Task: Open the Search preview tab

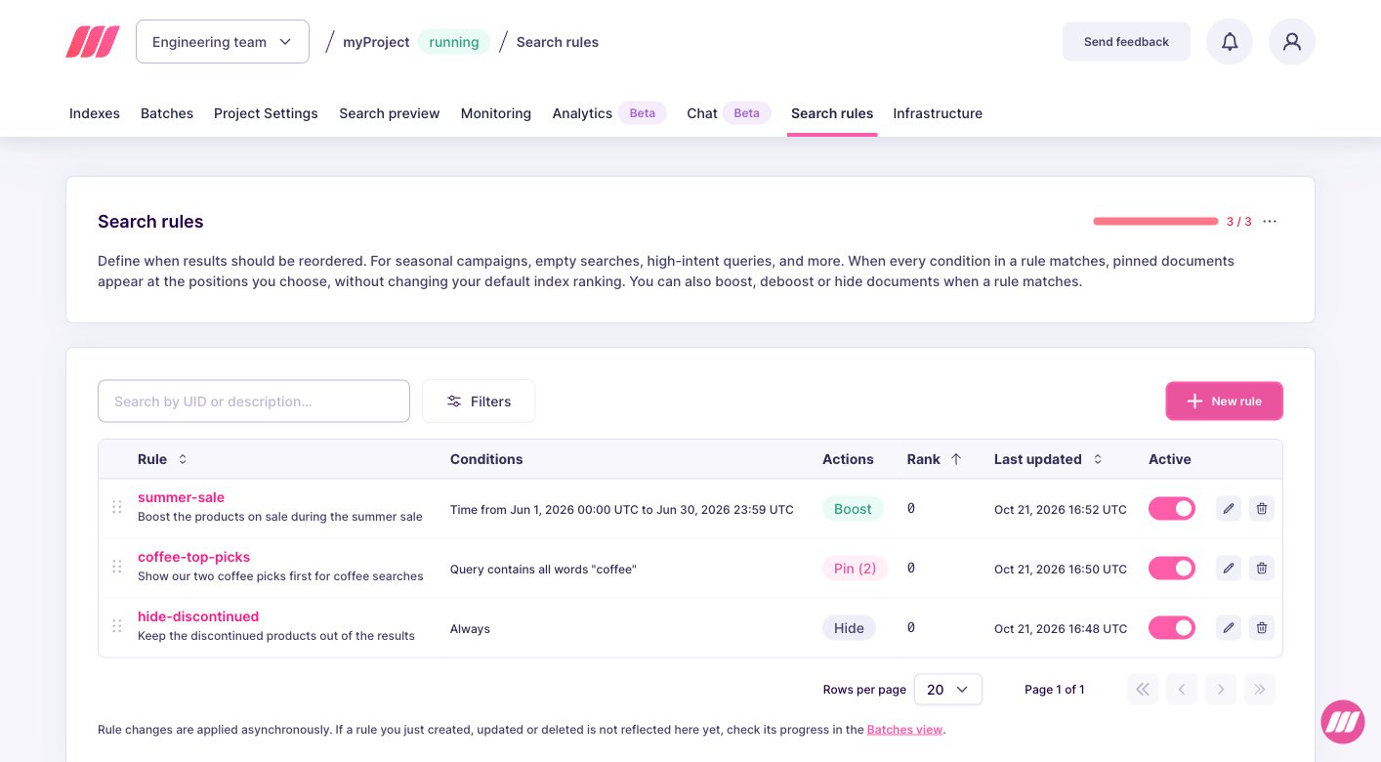Action: click(x=390, y=113)
